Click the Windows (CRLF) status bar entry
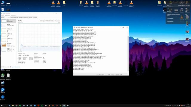 pyautogui.click(x=115, y=75)
